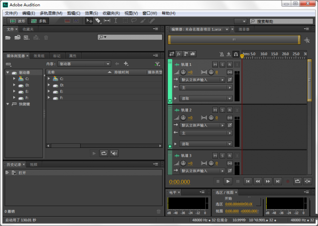Switch to Multitrack (多轨) view

pyautogui.click(x=38, y=21)
